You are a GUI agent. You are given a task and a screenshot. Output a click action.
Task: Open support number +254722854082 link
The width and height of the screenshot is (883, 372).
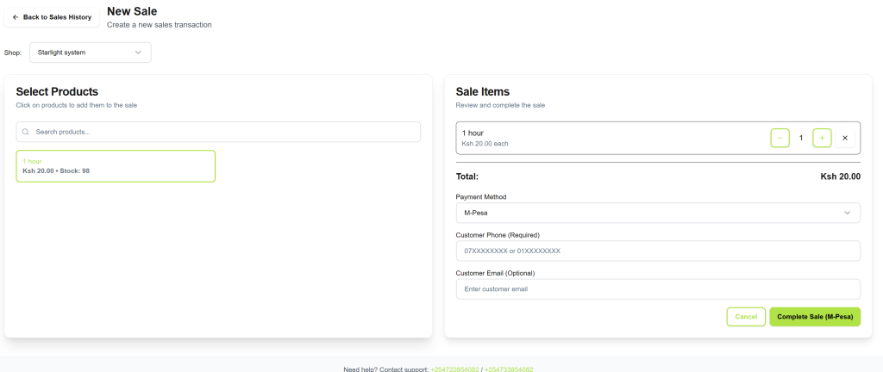[454, 369]
